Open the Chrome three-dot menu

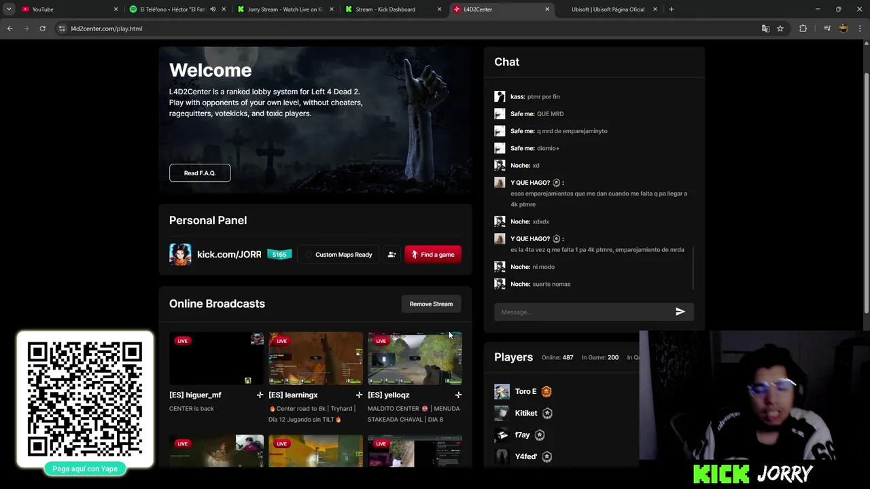(860, 29)
